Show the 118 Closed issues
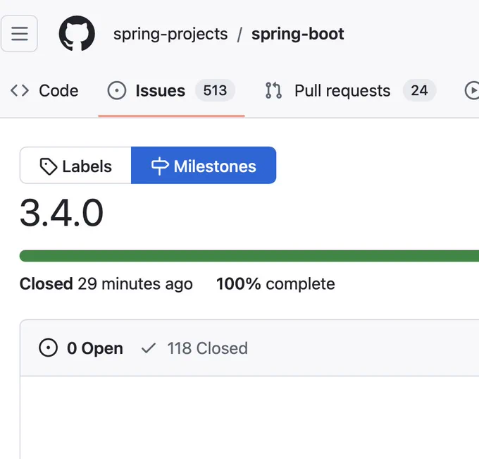 194,348
